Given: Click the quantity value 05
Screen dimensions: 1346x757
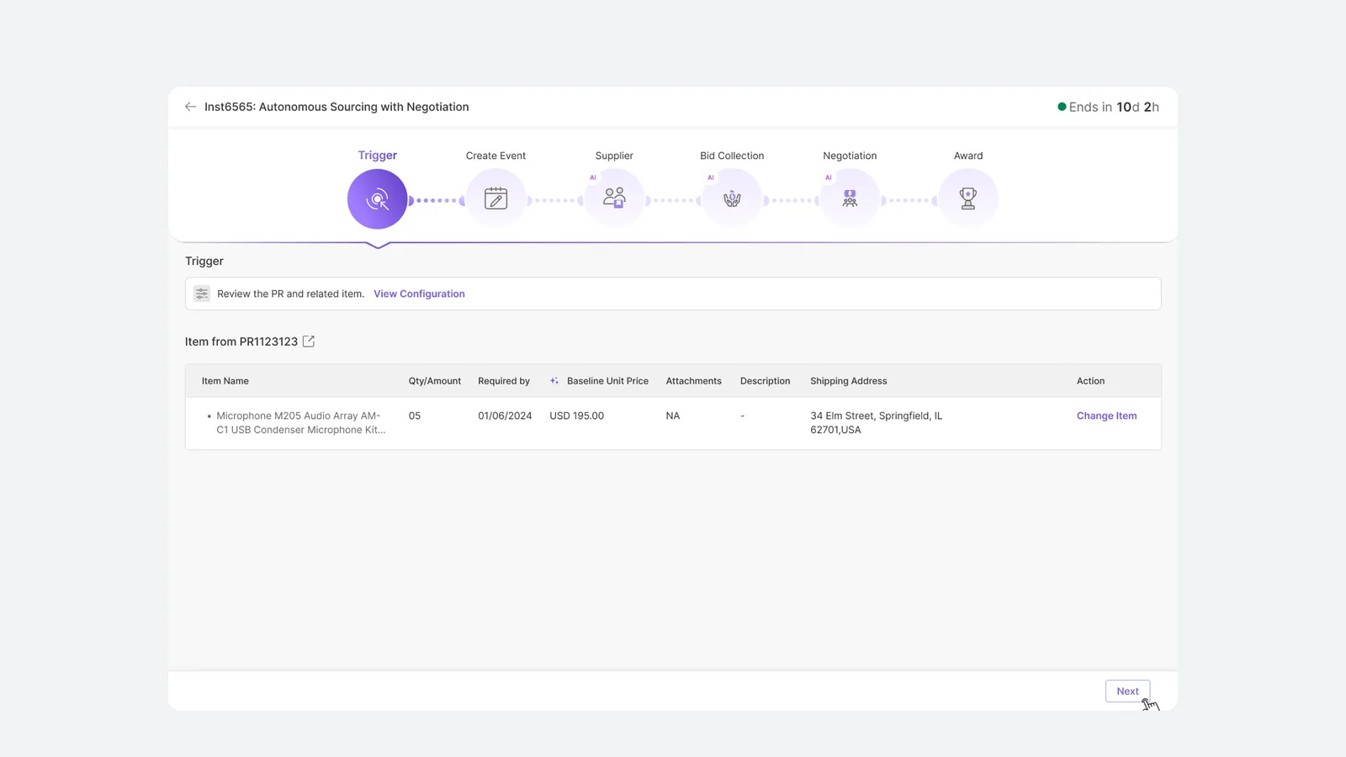Looking at the screenshot, I should coord(415,416).
